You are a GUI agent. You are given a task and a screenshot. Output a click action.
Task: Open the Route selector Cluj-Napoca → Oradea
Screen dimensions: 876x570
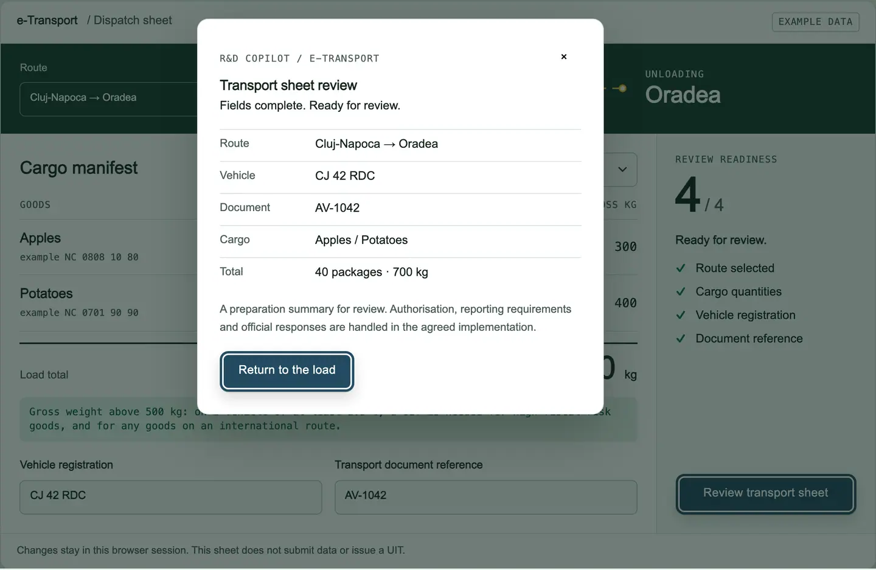pos(109,99)
